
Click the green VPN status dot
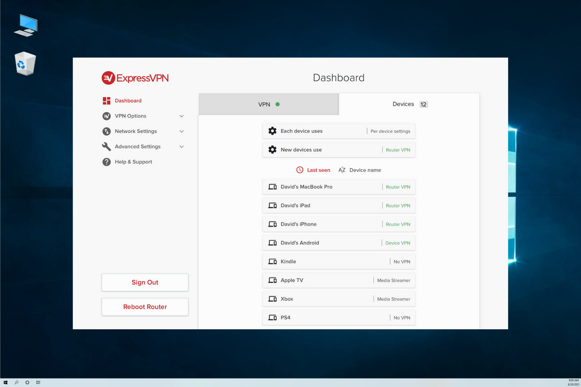277,104
